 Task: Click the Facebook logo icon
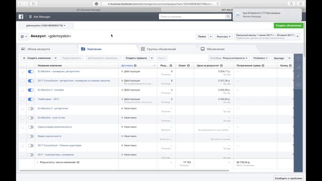(21, 17)
